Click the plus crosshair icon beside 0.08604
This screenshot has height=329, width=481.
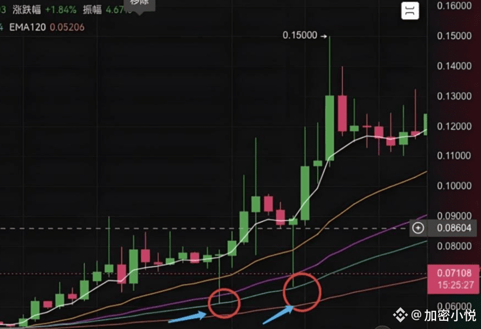(x=418, y=228)
